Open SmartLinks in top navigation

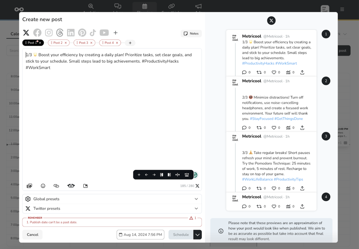(171, 8)
